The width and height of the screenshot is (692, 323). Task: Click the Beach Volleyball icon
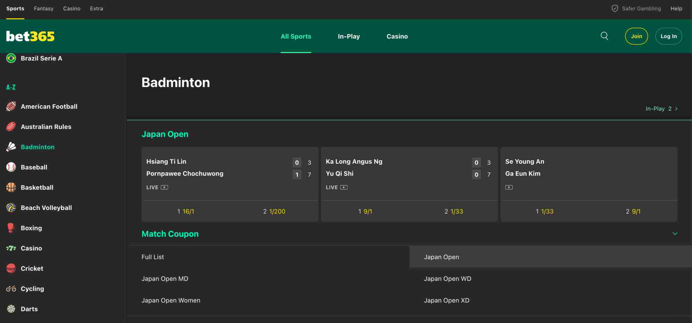coord(11,208)
